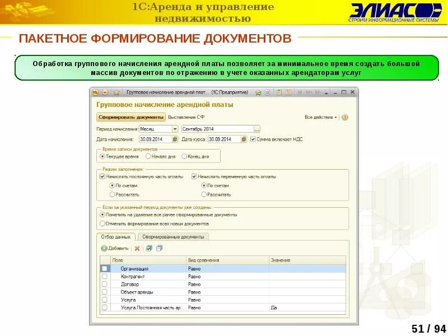Click the M+ memory button in title bar
This screenshot has width=448, height=336.
coord(309,92)
